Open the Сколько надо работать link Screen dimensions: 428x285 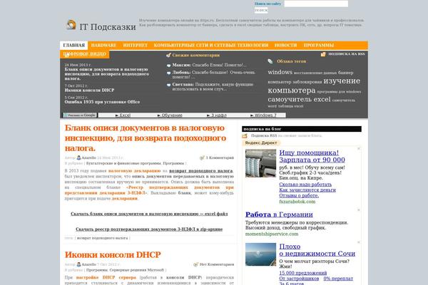[305, 185]
